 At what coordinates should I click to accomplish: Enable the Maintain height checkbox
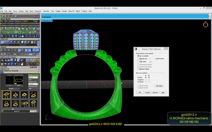[138, 69]
